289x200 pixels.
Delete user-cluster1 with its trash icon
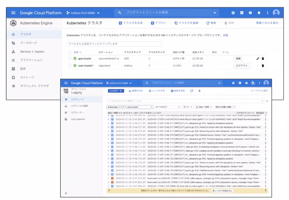point(263,66)
